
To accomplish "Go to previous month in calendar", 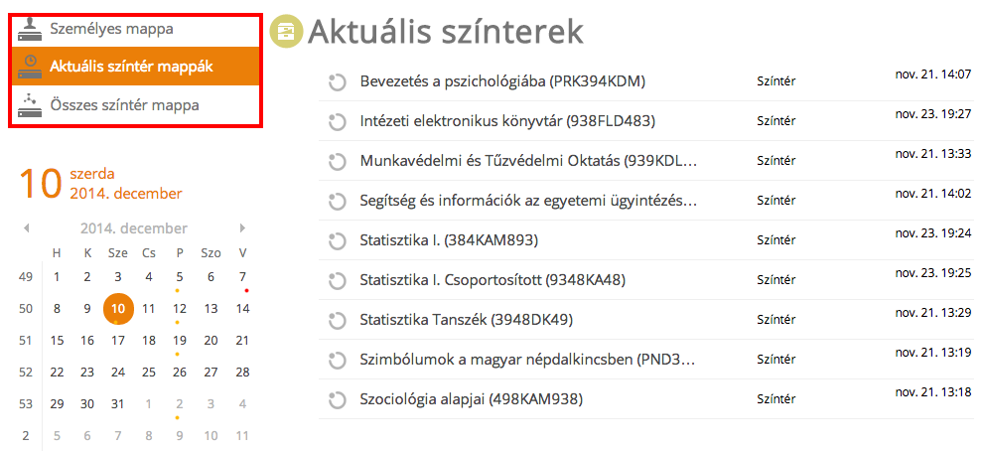I will (27, 228).
